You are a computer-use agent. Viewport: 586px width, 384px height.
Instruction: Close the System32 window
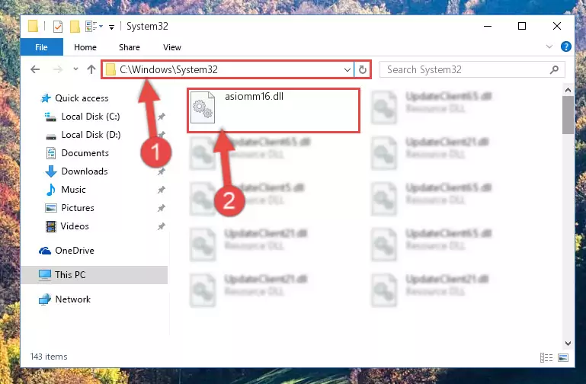[556, 26]
